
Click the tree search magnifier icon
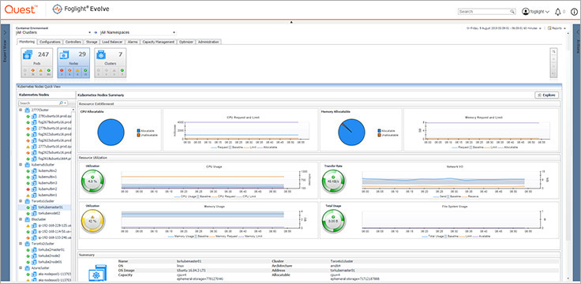click(61, 103)
